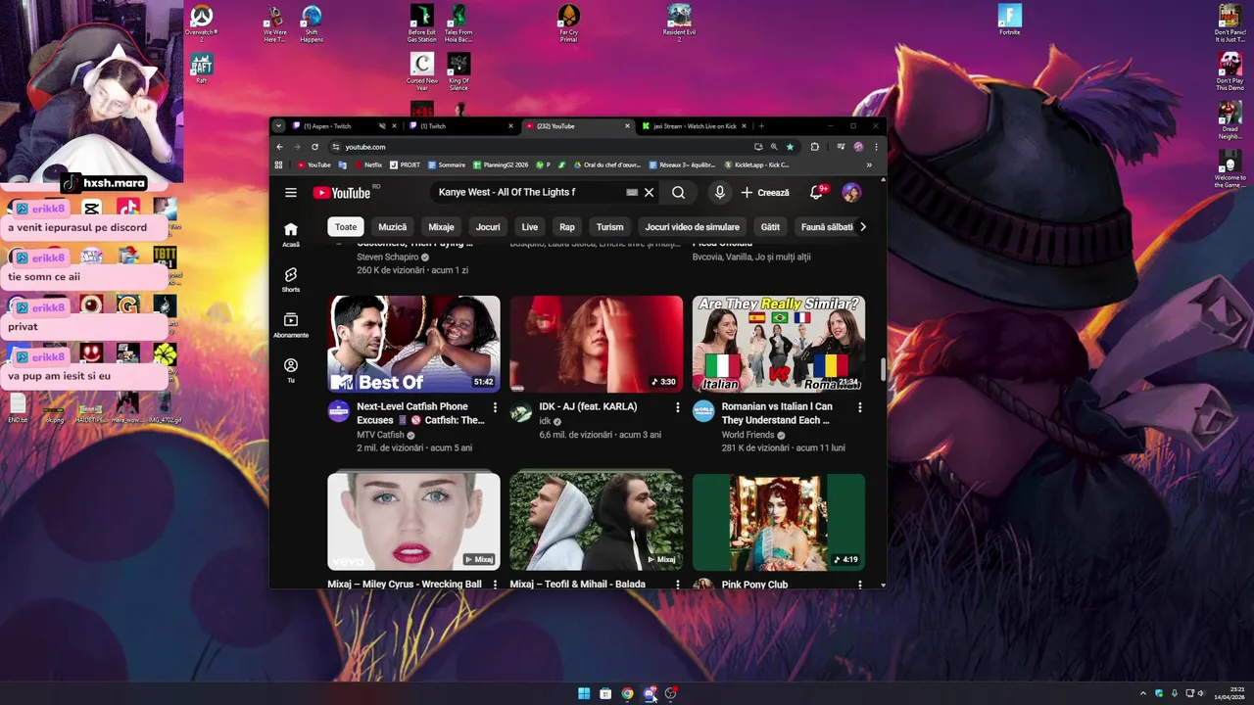Open the Tu section in sidebar
The image size is (1254, 705).
pos(291,370)
